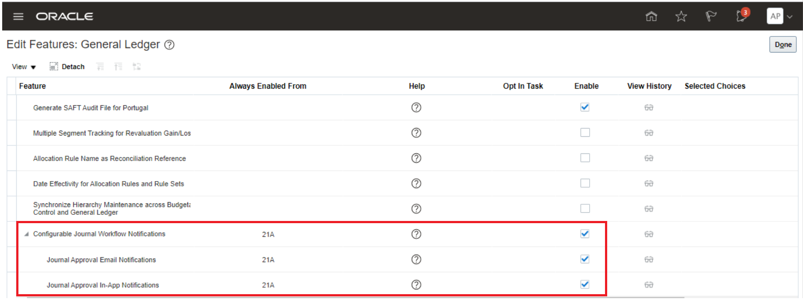Click the Detach toolbar option
The image size is (803, 299).
[67, 67]
